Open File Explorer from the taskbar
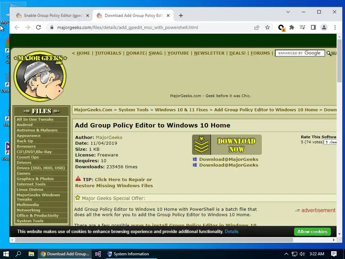Viewport: 345px width, 259px height. coord(31,254)
